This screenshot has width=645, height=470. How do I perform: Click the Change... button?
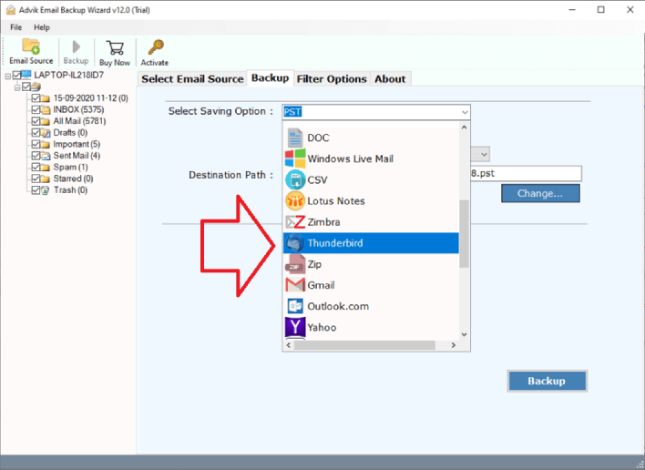point(540,193)
